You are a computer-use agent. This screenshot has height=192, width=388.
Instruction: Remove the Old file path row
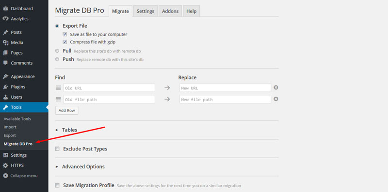pos(275,99)
